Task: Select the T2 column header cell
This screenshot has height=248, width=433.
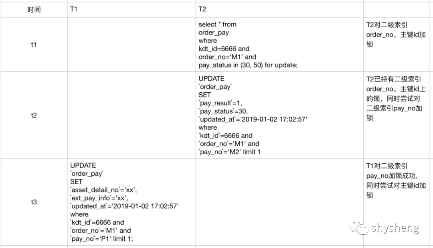Action: point(279,10)
